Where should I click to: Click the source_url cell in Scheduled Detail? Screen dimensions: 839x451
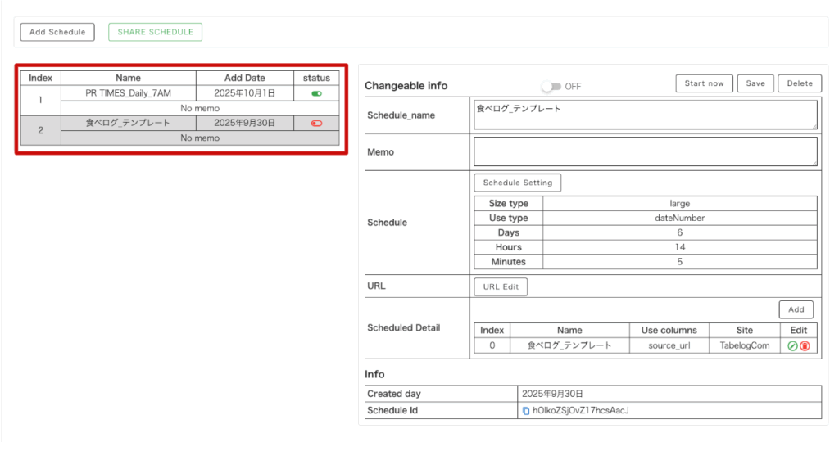point(669,345)
